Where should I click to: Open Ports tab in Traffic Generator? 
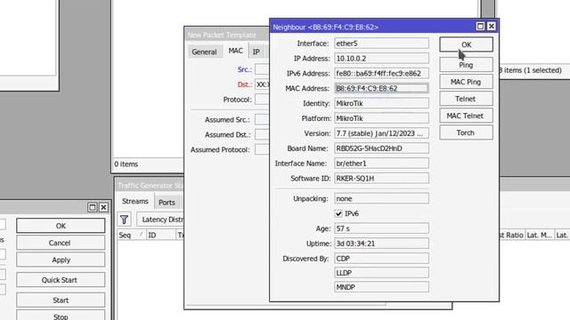(x=167, y=203)
